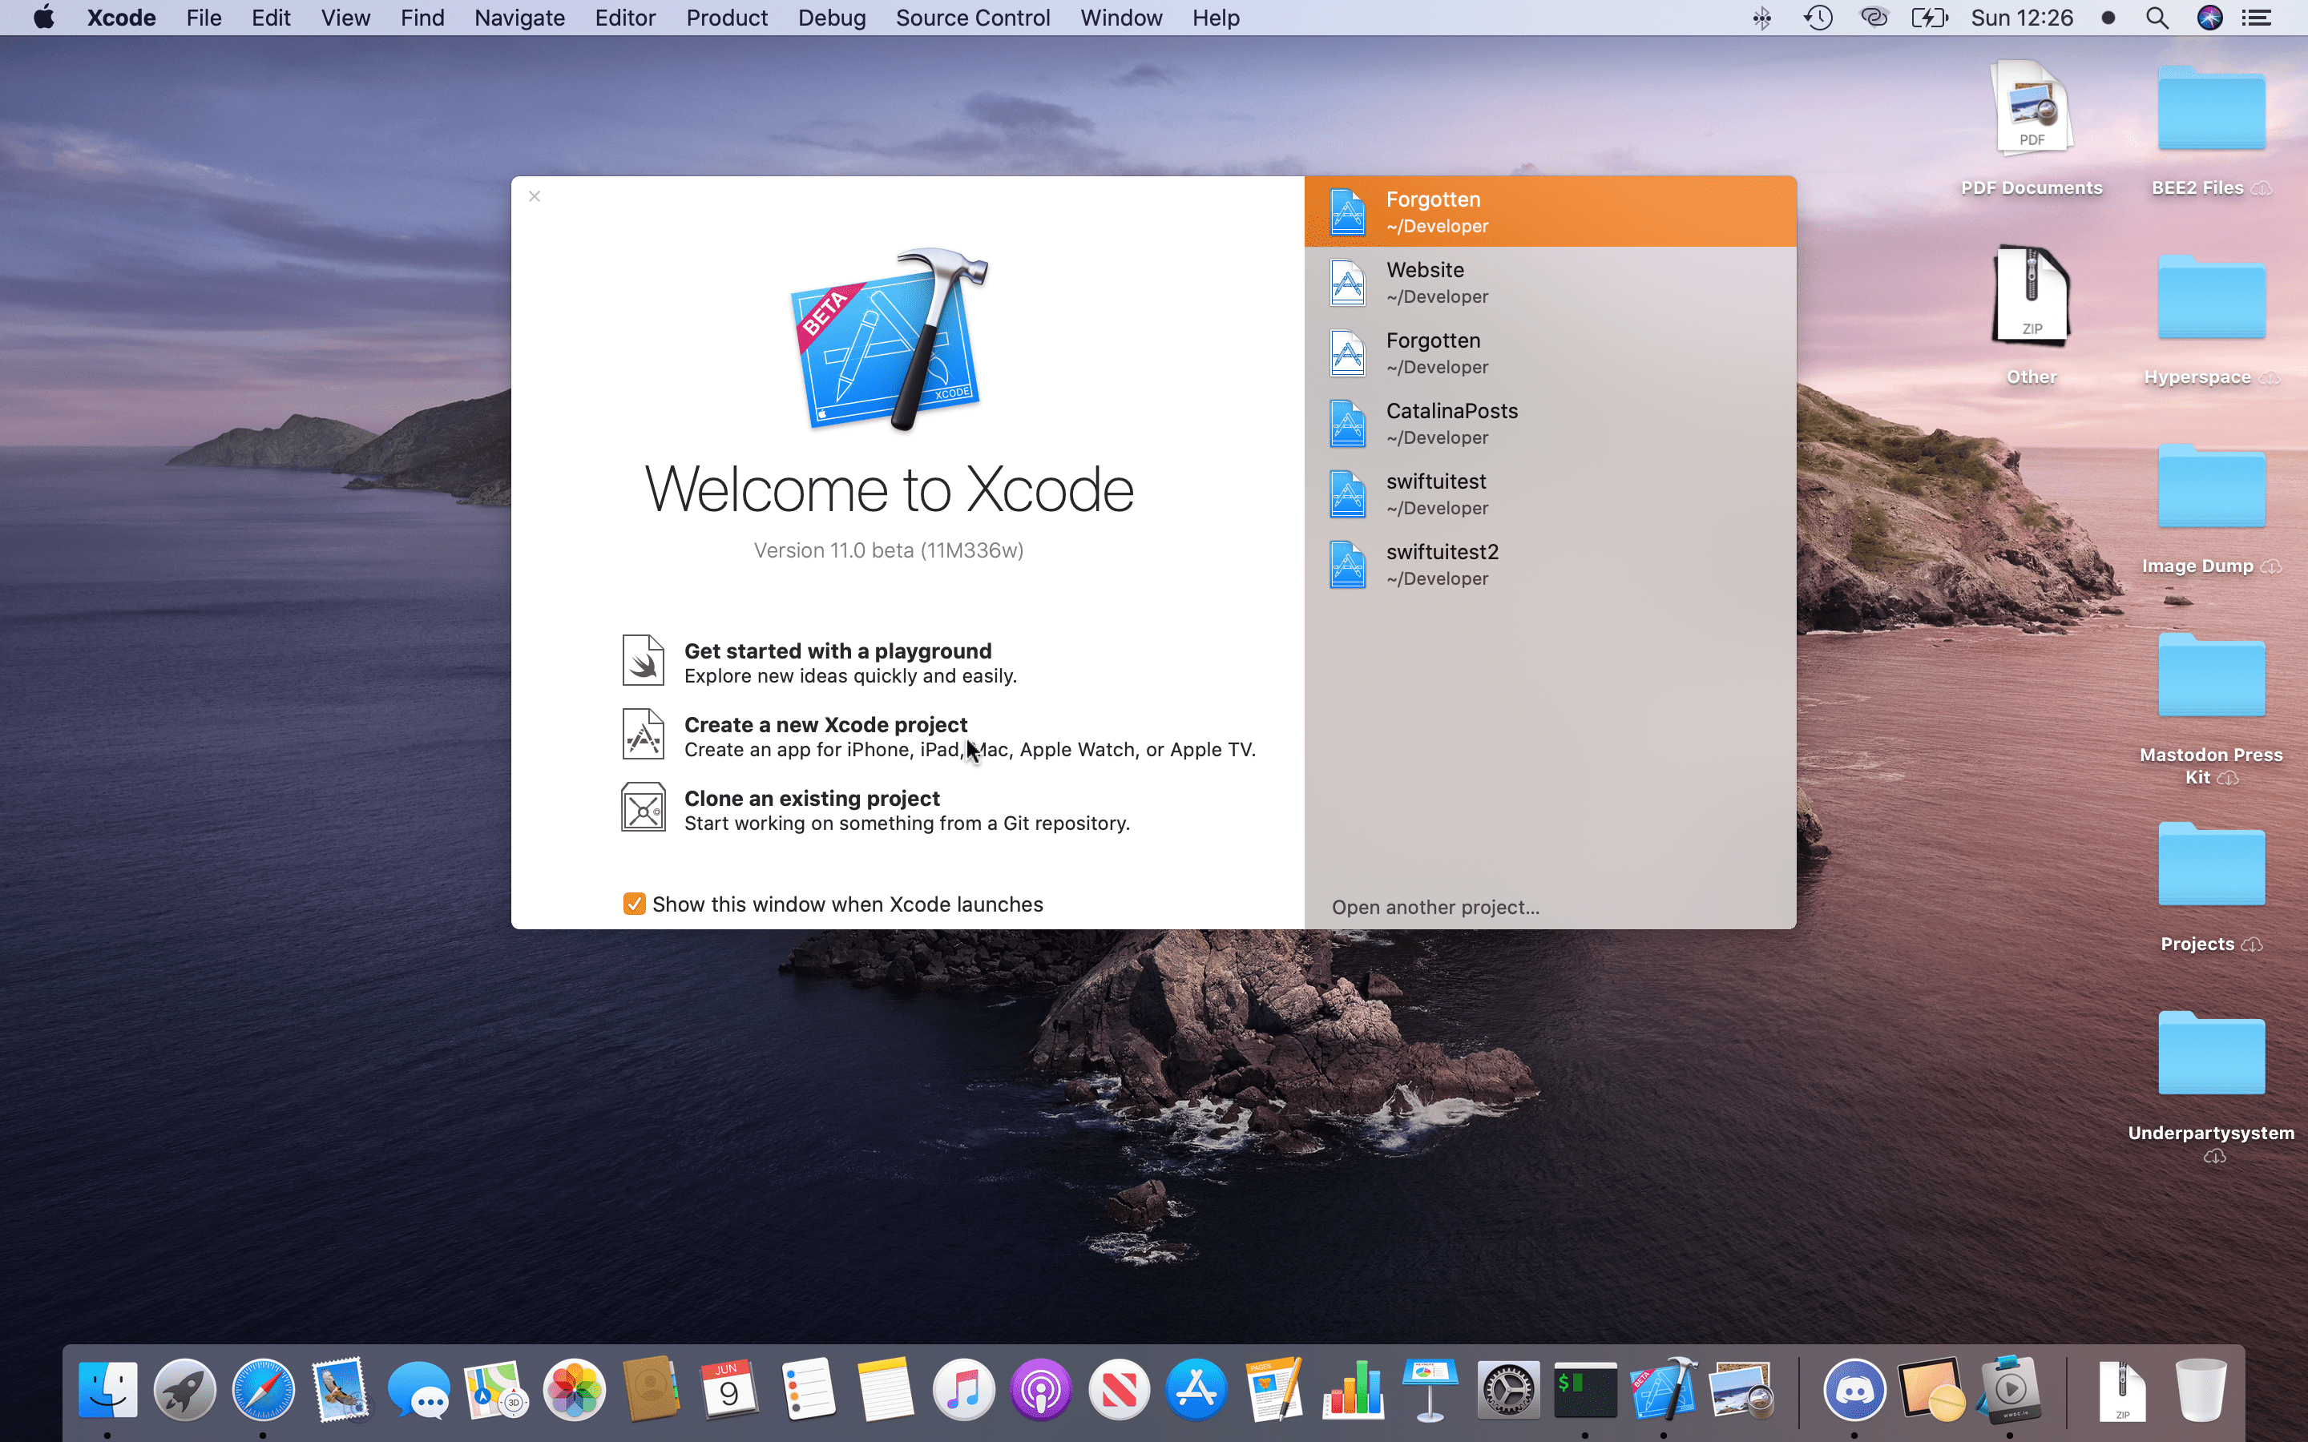This screenshot has height=1442, width=2308.
Task: Launch Safari from the Dock
Action: pos(263,1388)
